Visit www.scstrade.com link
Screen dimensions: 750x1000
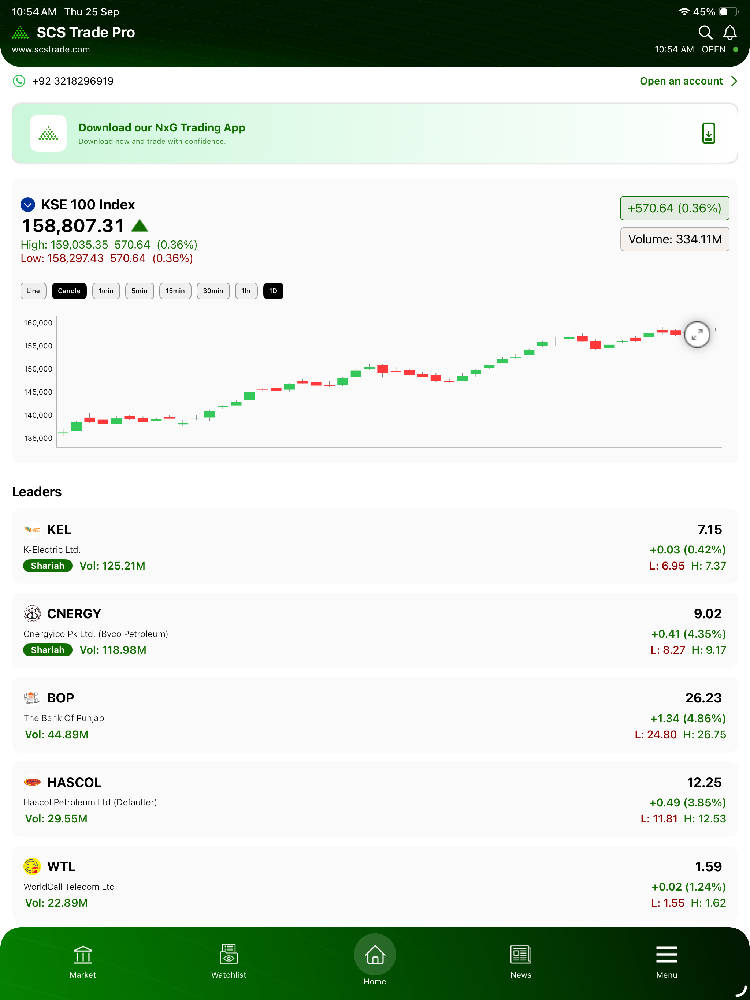(x=51, y=50)
